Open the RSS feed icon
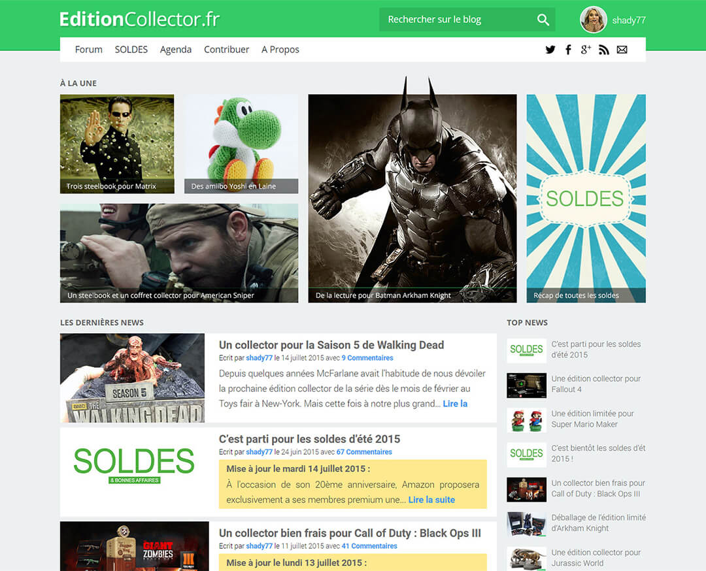Viewport: 706px width, 571px height. (604, 50)
